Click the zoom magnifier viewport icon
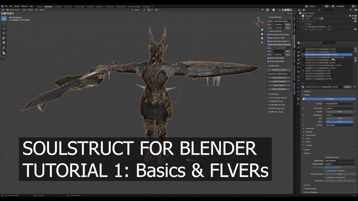This screenshot has width=358, height=201. click(x=262, y=30)
